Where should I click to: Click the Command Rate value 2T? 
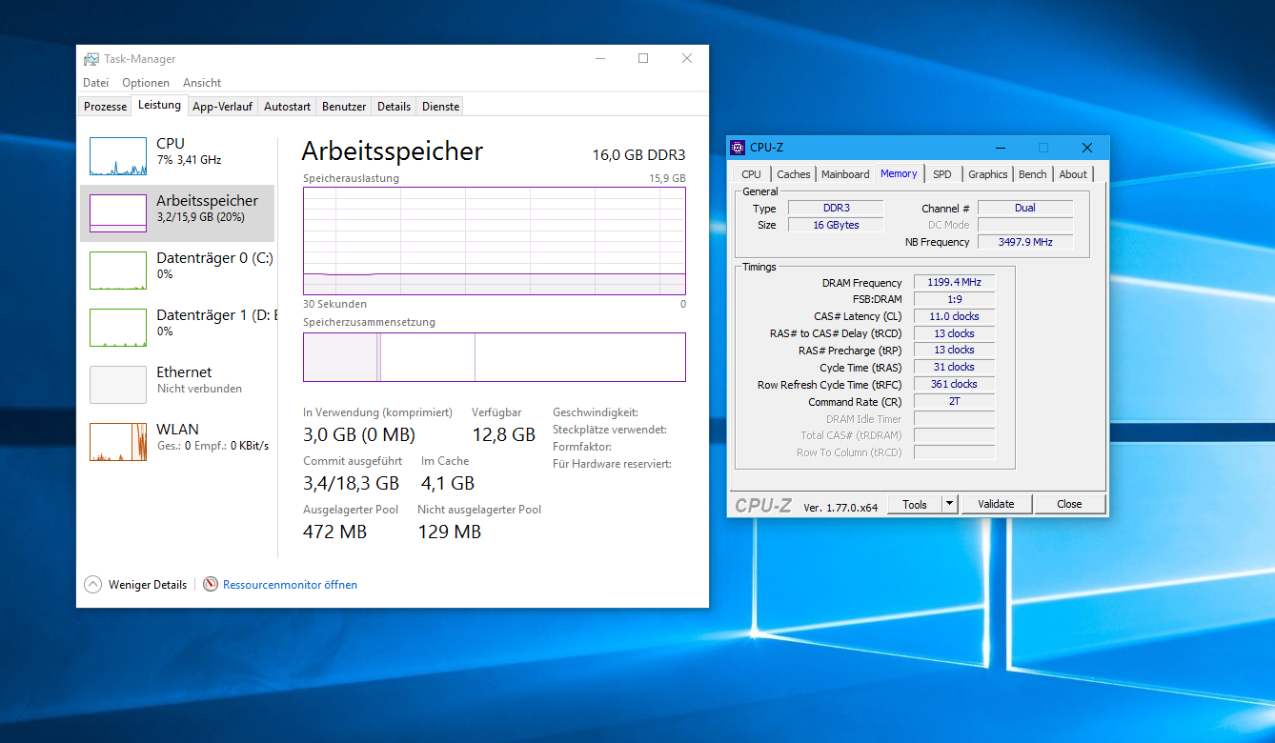pos(954,401)
